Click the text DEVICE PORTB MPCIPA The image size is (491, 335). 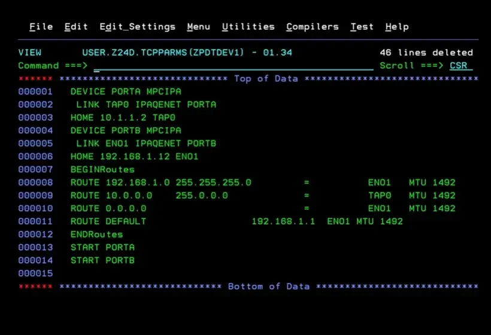(x=126, y=130)
